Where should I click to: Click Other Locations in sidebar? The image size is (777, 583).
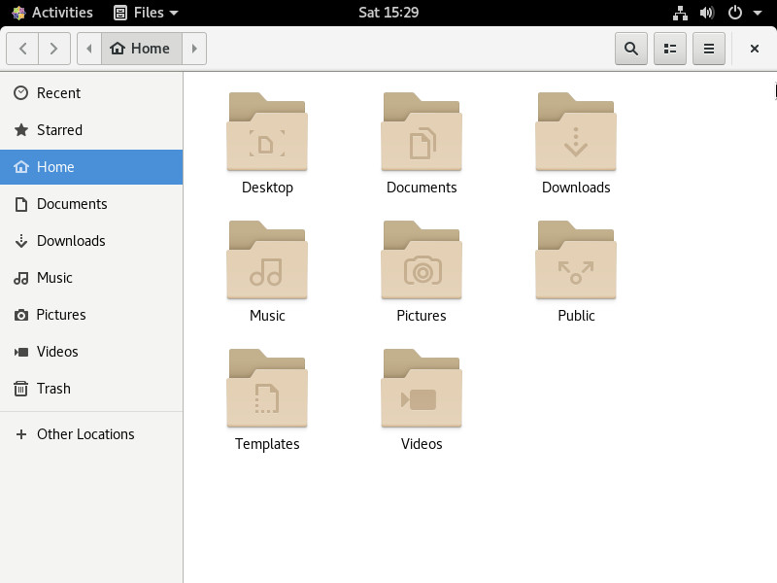(x=85, y=434)
